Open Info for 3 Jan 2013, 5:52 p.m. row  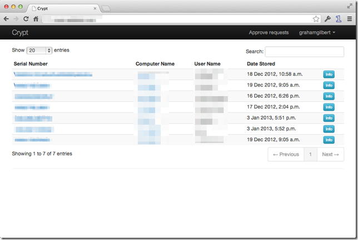pos(329,129)
